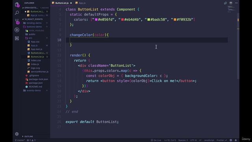Click the UTF-8 encoding indicator
This screenshot has height=142, width=252.
pyautogui.click(x=193, y=140)
